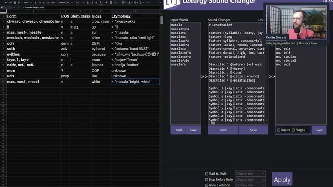The width and height of the screenshot is (333, 187).
Task: Select the etymology cell "< *masələ 'bright, white'"
Action: point(135,82)
